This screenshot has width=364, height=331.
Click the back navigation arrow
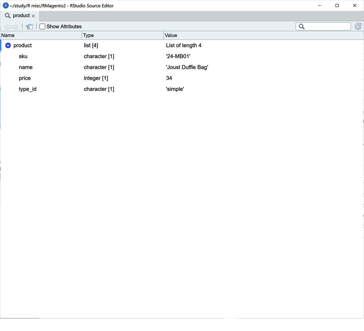coord(8,27)
